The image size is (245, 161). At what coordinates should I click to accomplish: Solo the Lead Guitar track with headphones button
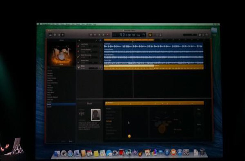click(84, 47)
